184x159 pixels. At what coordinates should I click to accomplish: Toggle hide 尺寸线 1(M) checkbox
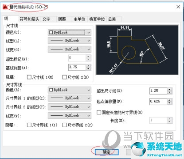(x=29, y=77)
